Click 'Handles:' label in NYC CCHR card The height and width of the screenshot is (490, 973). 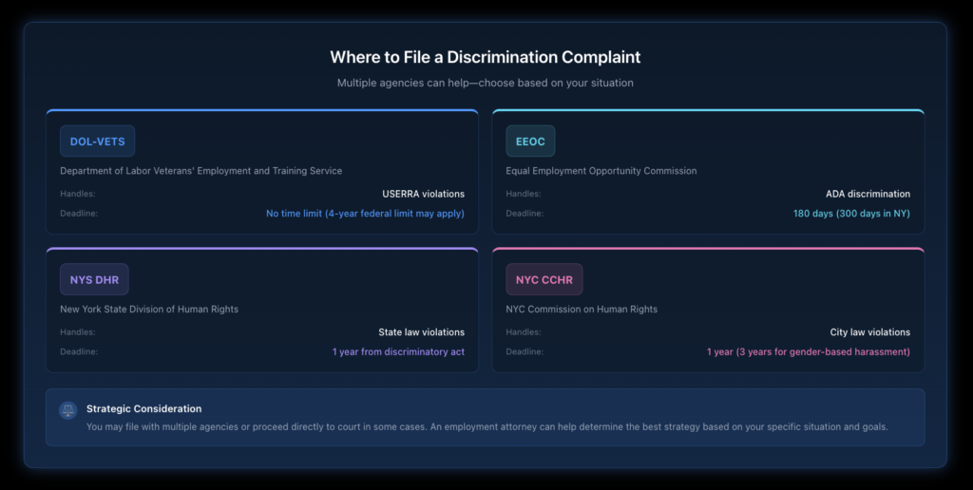524,331
